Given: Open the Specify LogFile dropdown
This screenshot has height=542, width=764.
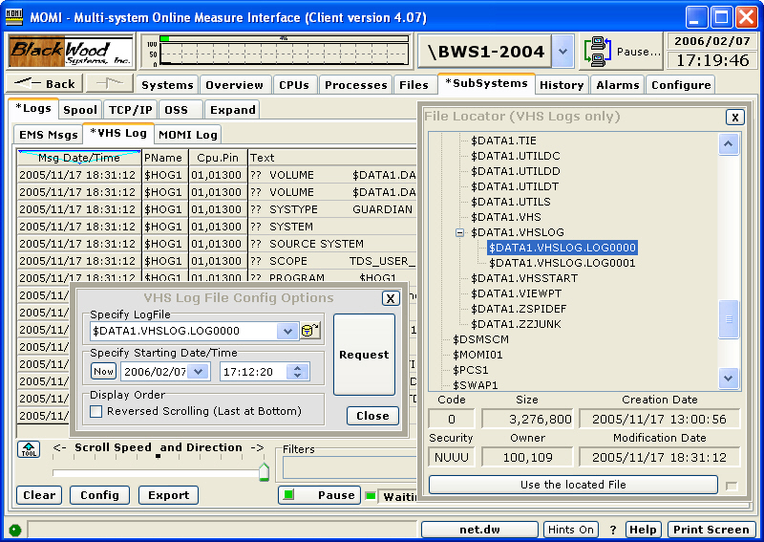Looking at the screenshot, I should coord(287,331).
